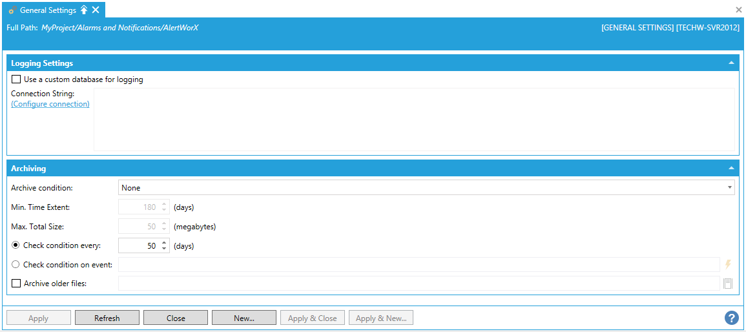Collapse the Logging Settings section
746x332 pixels.
pos(731,63)
